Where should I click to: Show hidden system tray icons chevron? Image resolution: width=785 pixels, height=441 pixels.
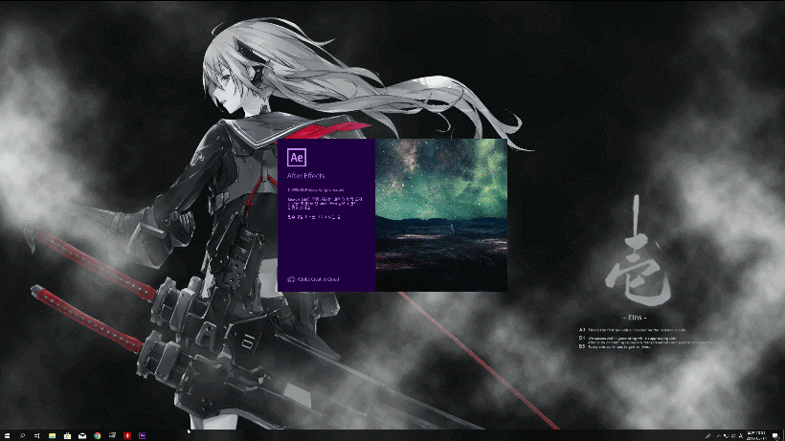(719, 436)
